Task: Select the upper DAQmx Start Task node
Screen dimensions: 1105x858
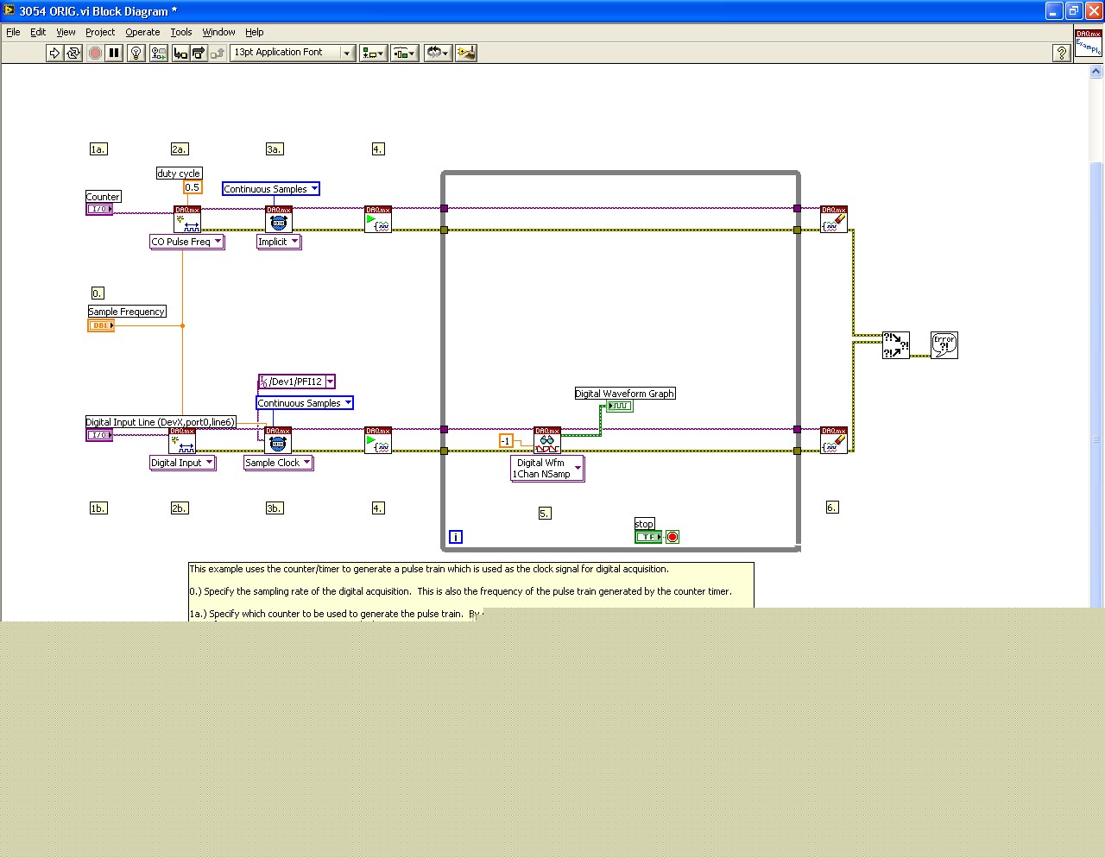Action: (378, 219)
